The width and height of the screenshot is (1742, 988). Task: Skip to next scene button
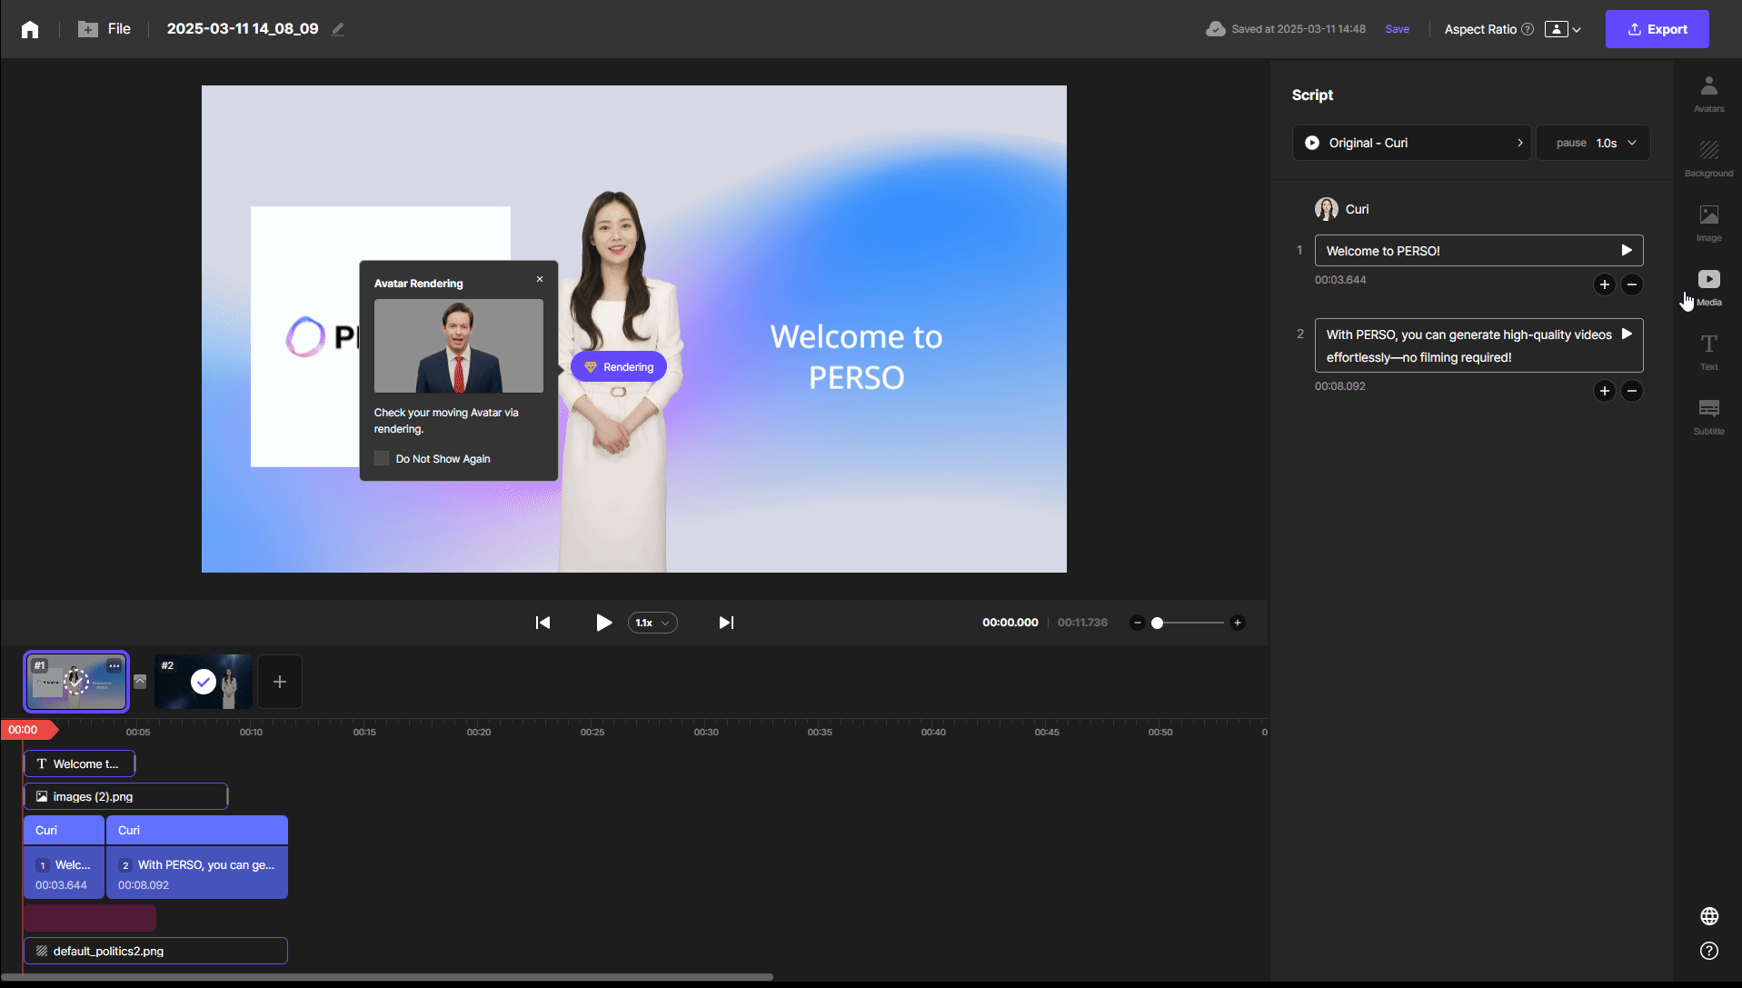pos(726,623)
